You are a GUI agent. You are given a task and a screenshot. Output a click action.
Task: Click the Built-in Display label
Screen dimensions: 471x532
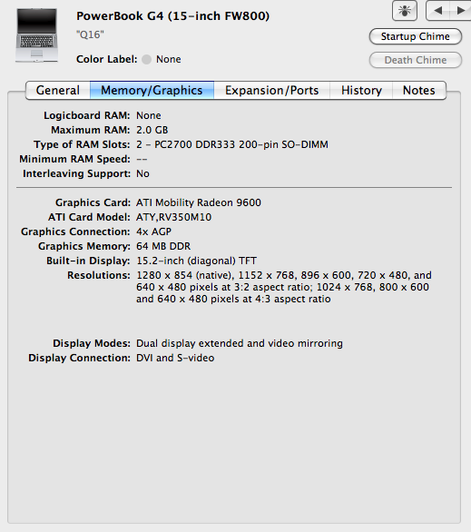click(88, 261)
